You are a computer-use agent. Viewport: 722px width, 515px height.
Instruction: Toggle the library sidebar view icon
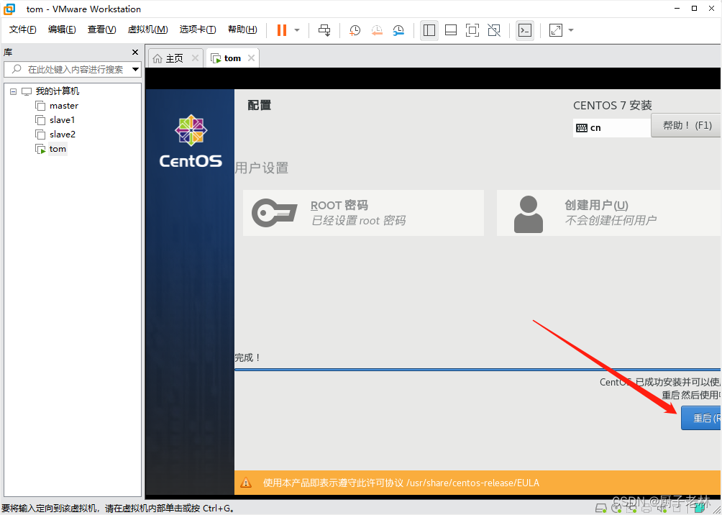click(x=429, y=30)
